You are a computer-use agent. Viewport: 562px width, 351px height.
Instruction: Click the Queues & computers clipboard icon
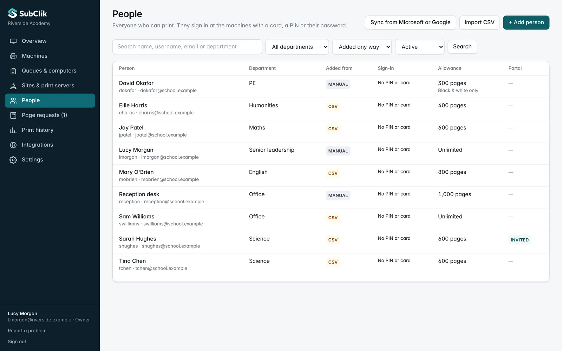click(x=13, y=71)
